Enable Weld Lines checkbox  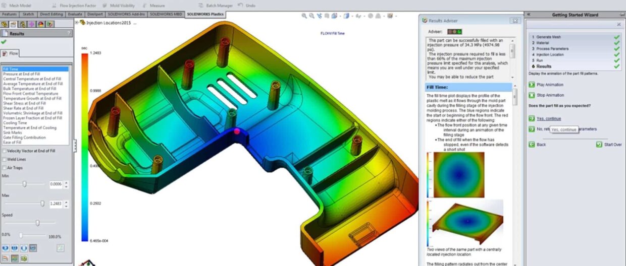point(5,159)
